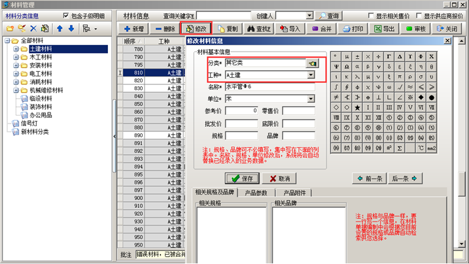Click the 修改 (Modify) toolbar button
Viewport: 469px width, 264px height.
click(x=196, y=29)
